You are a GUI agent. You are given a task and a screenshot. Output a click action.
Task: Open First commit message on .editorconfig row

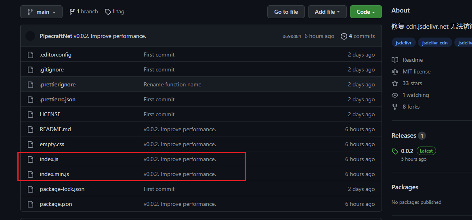pyautogui.click(x=159, y=55)
